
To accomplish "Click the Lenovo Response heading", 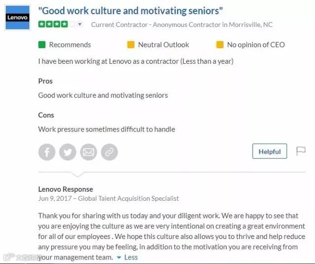I will (65, 189).
